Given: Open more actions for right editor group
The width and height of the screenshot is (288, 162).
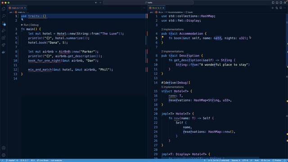Looking at the screenshot, I should coord(285,8).
